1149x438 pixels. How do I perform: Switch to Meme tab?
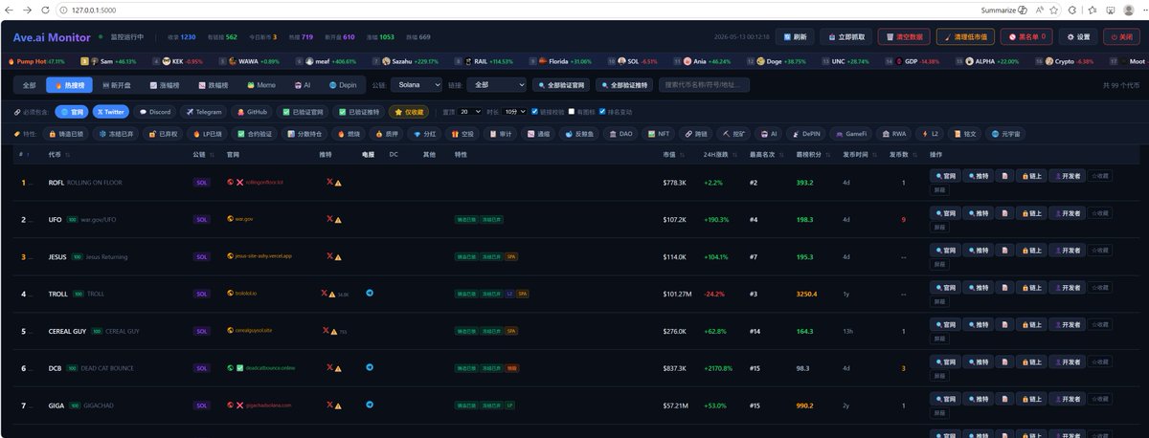click(260, 84)
